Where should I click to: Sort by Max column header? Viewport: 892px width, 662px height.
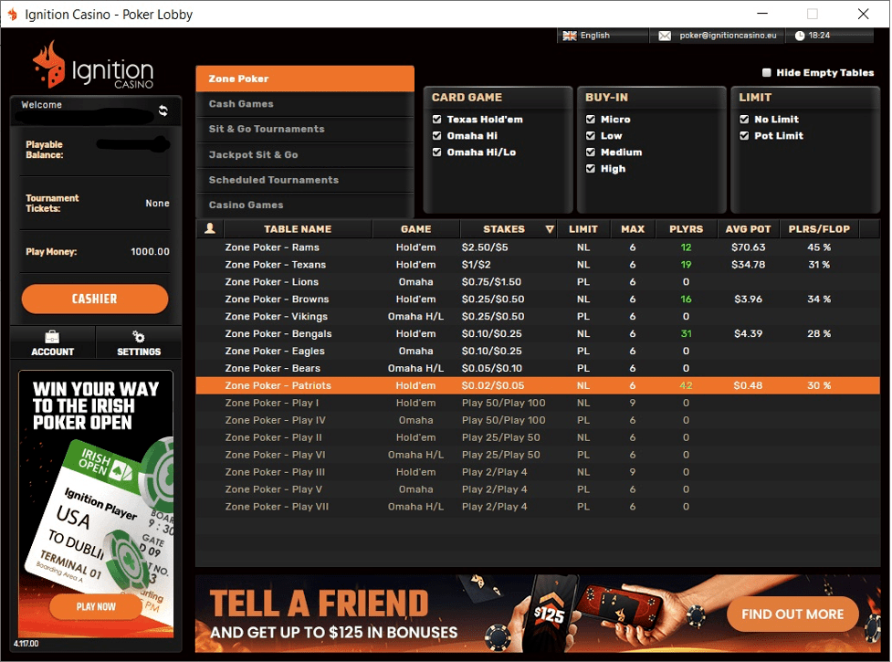[633, 229]
